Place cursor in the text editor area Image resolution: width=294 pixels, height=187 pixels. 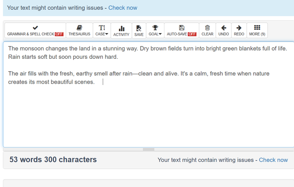148,95
